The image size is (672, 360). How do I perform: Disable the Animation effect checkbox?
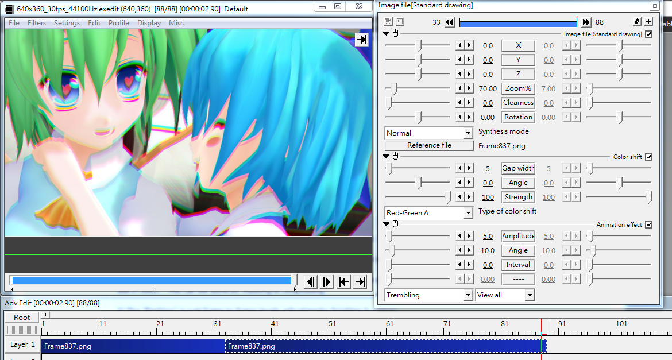pyautogui.click(x=649, y=224)
